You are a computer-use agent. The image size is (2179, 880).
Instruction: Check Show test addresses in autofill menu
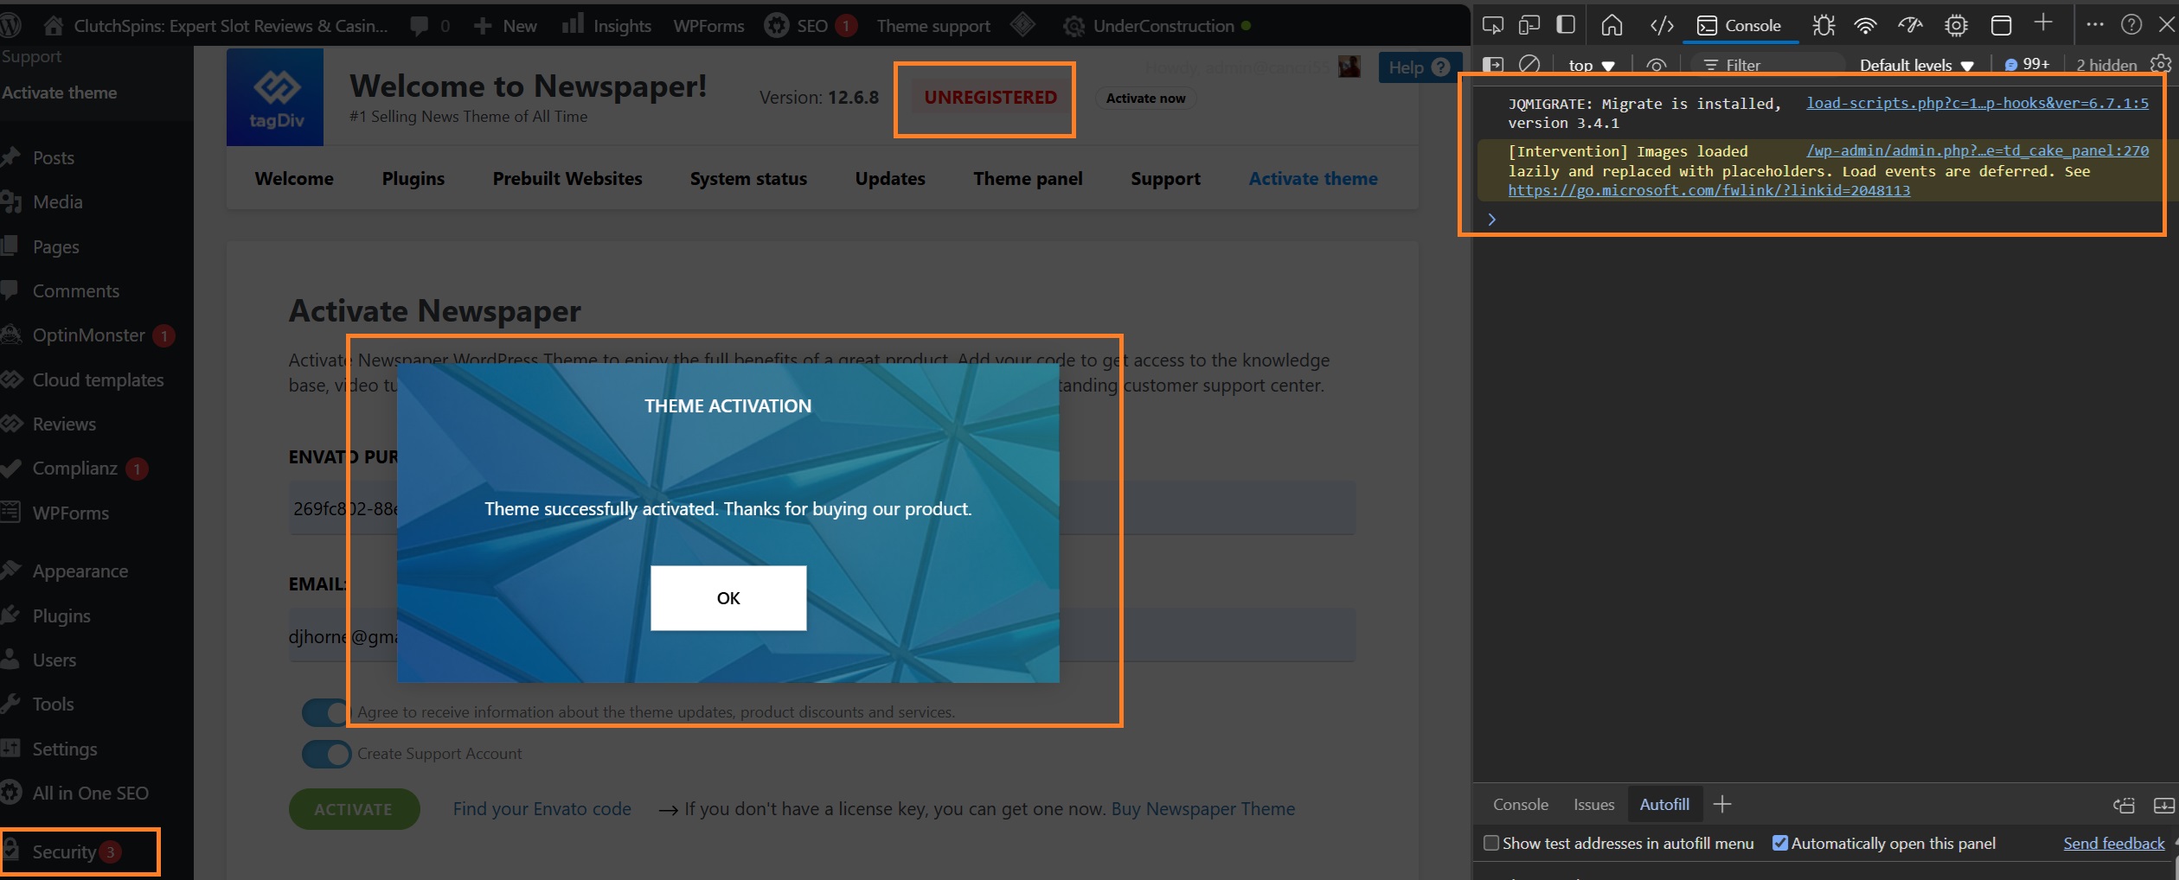tap(1491, 843)
